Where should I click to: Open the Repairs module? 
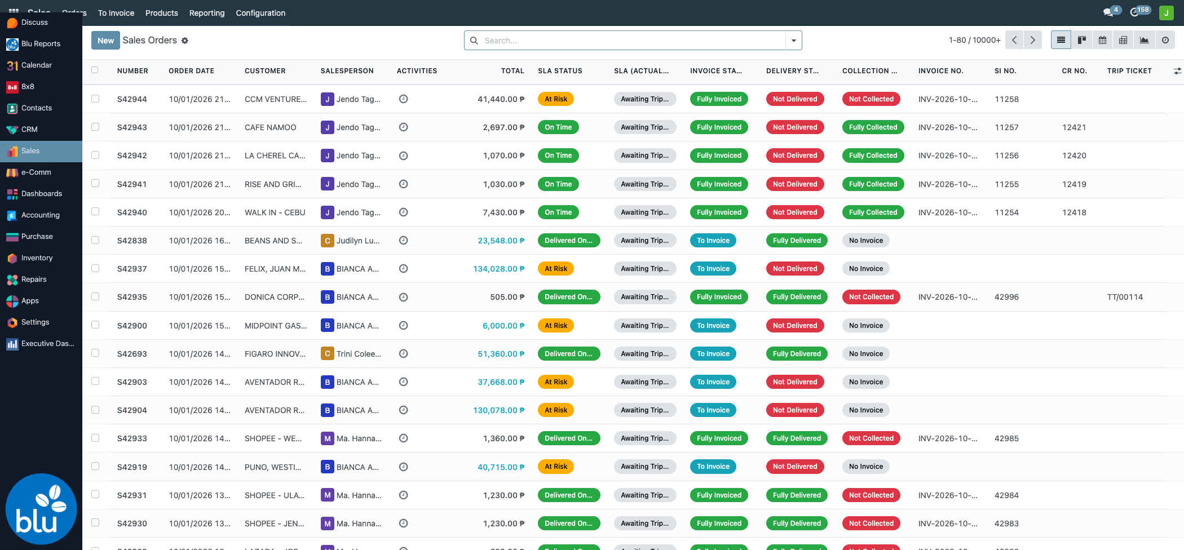pos(41,280)
